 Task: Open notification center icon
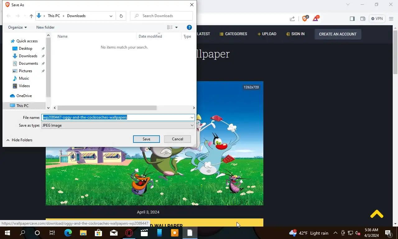tap(388, 233)
